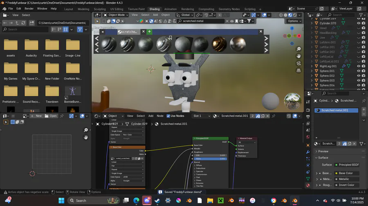Clear the scratched metal search field
Screen dimensions: 368x206
pos(227,21)
